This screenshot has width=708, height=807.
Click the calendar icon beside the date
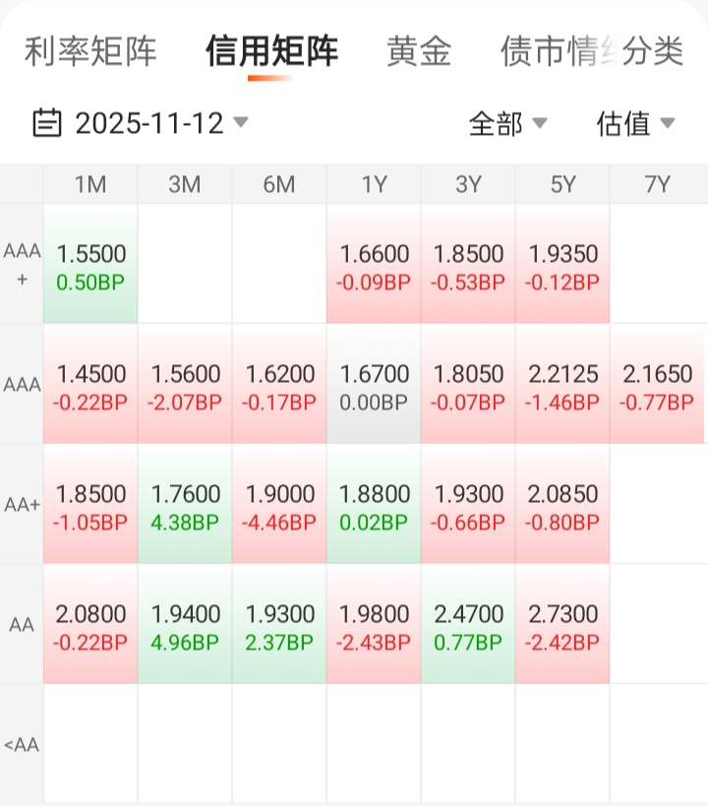(47, 123)
